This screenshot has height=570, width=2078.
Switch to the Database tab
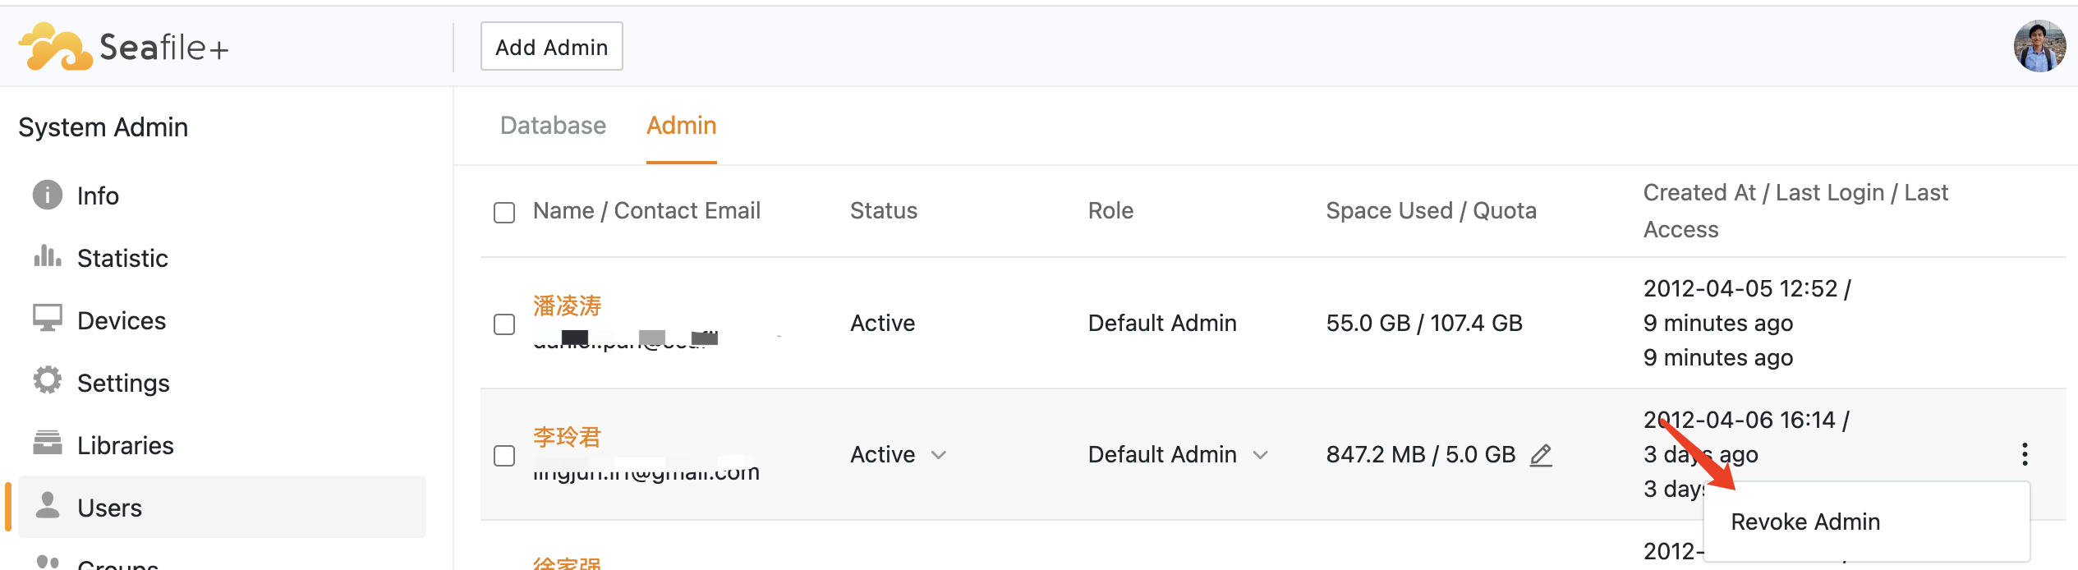click(553, 126)
